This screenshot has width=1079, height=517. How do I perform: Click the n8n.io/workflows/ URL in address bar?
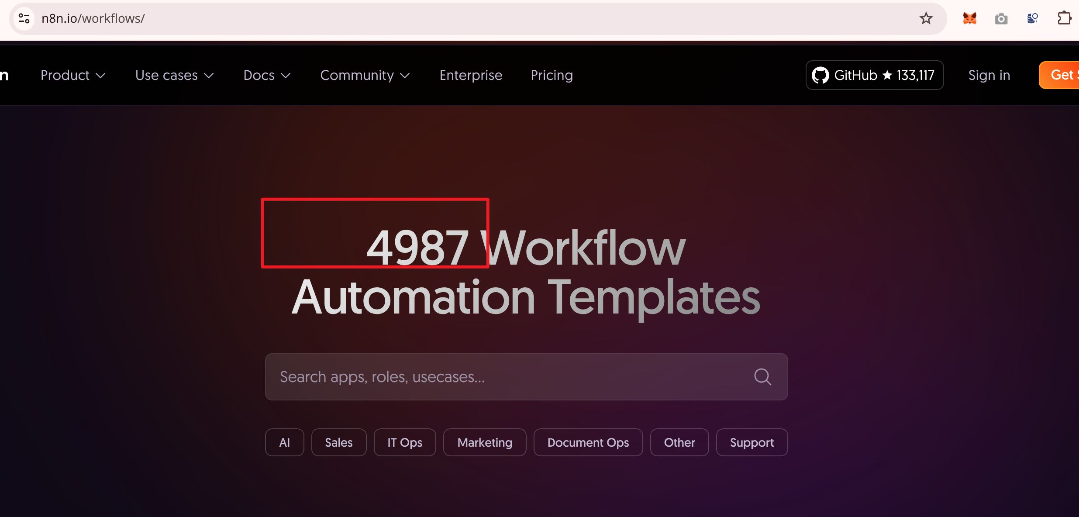pyautogui.click(x=93, y=18)
